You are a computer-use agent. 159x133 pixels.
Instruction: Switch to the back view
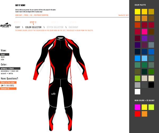pos(3,57)
